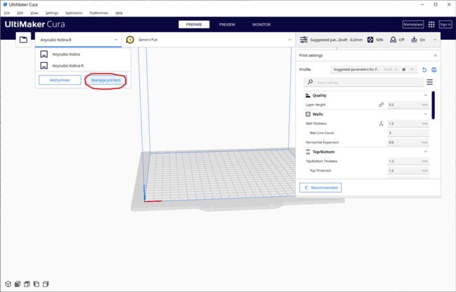Open file with the folder icon
Viewport: 456px width, 292px height.
[x=23, y=40]
